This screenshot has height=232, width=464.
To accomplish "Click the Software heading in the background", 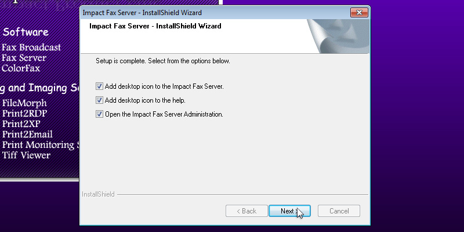I will pyautogui.click(x=26, y=32).
